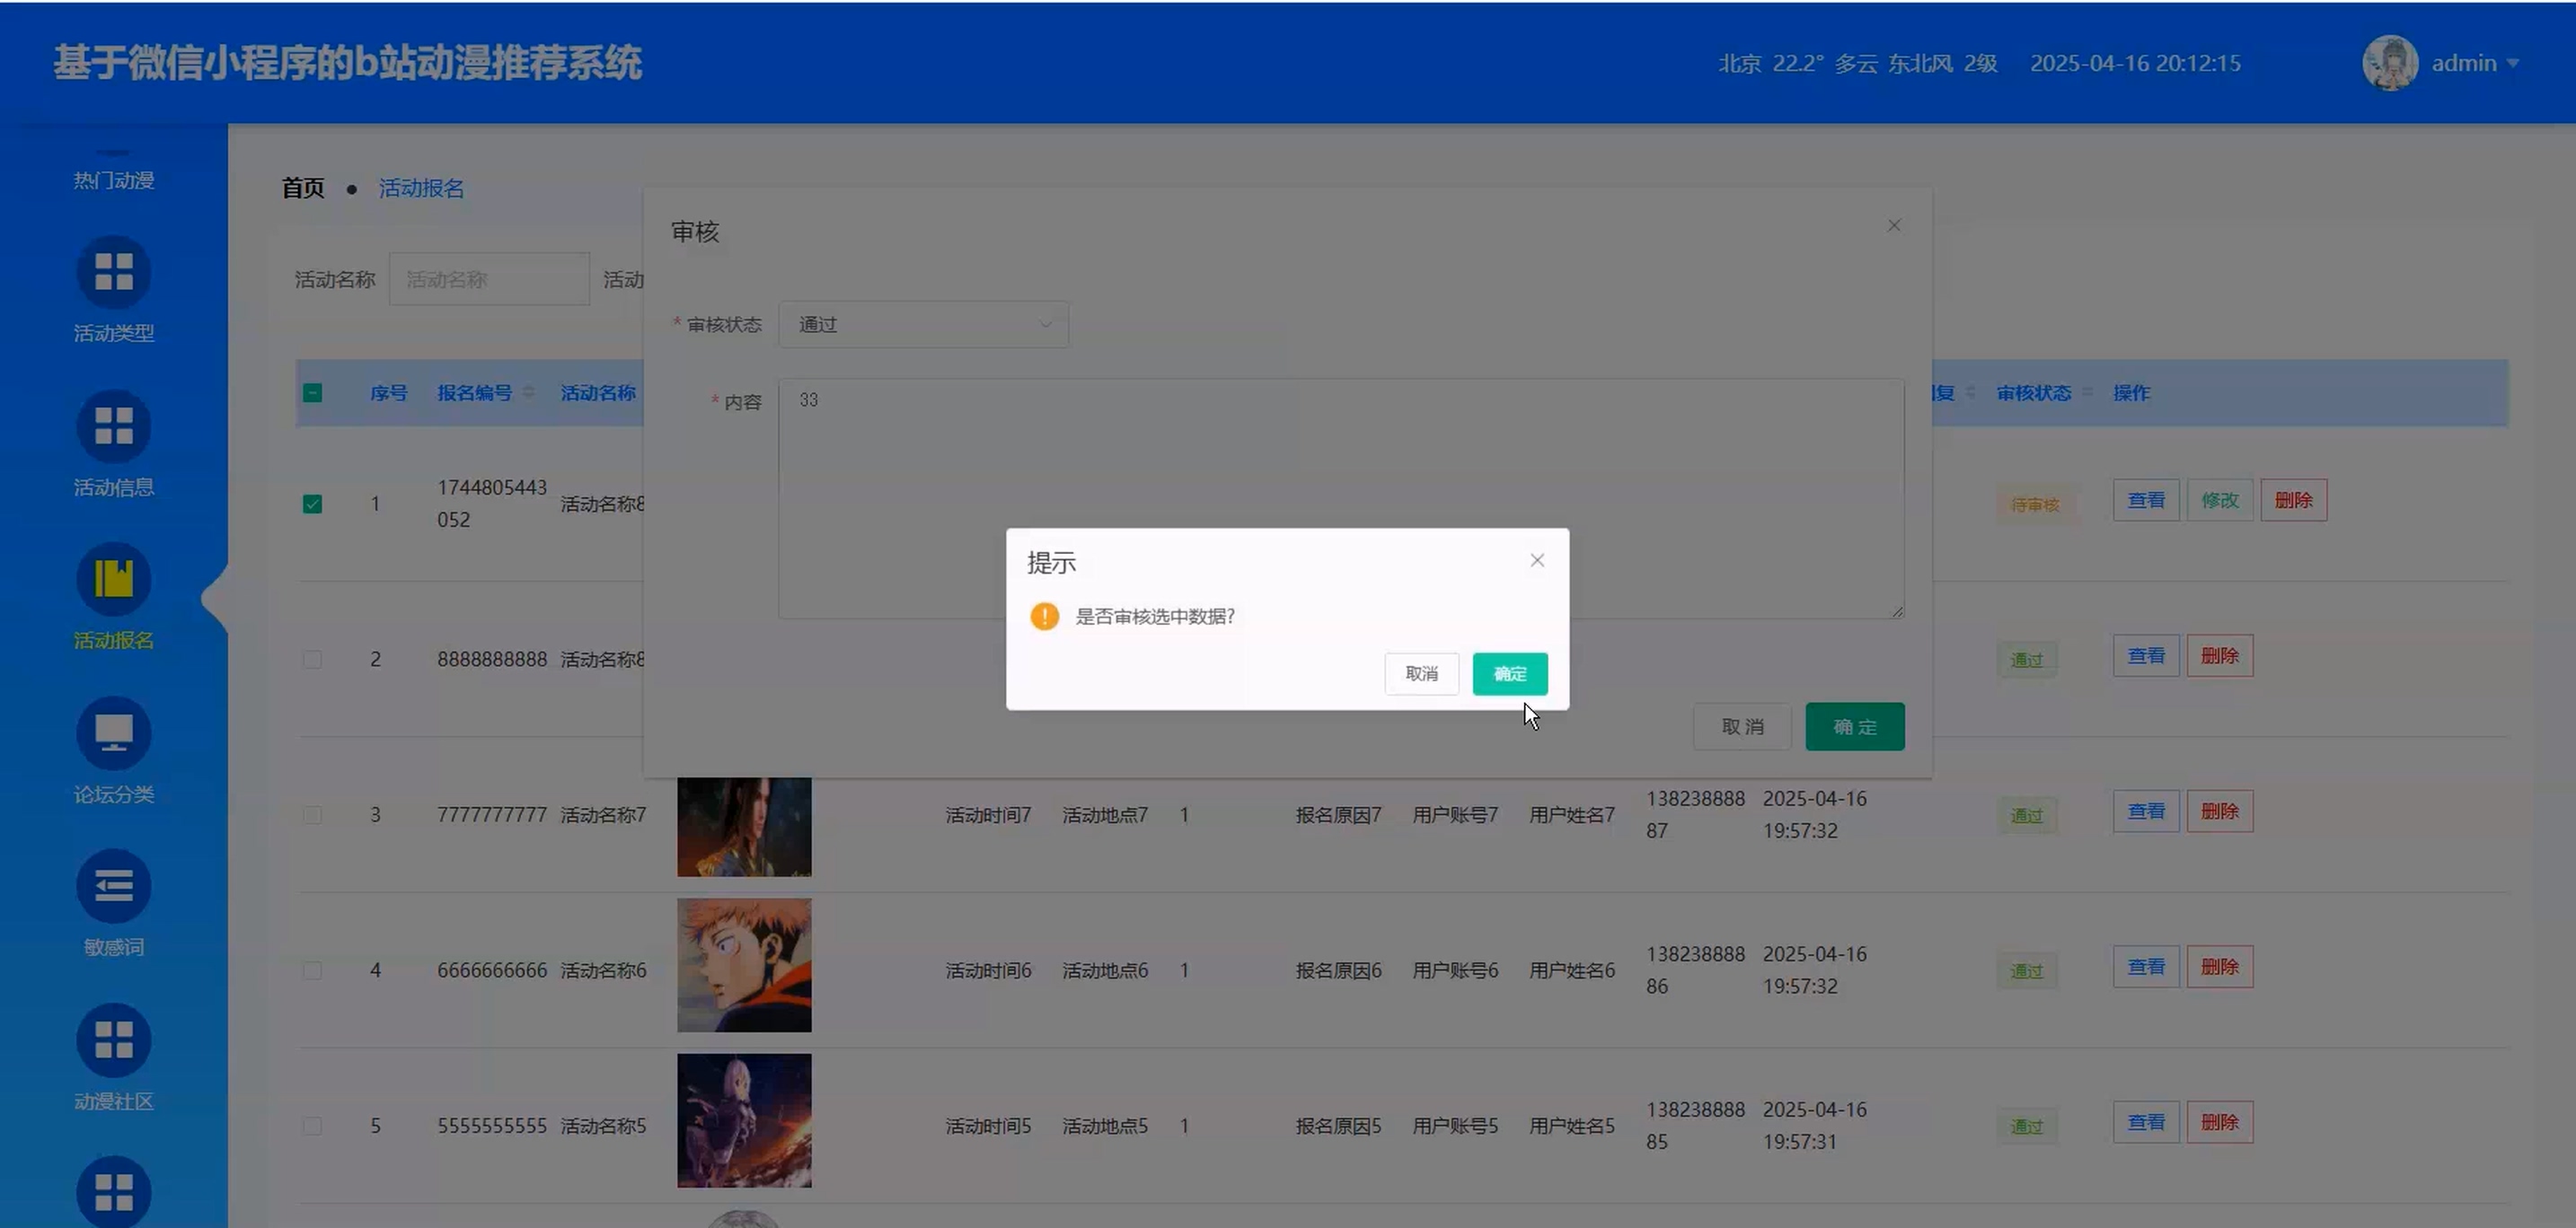Open the 热门动漫 sidebar menu item
Image resolution: width=2576 pixels, height=1228 pixels.
coord(113,180)
